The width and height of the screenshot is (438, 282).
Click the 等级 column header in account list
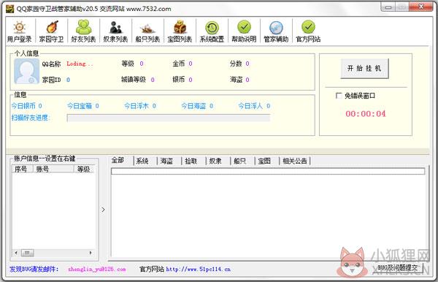[85, 169]
